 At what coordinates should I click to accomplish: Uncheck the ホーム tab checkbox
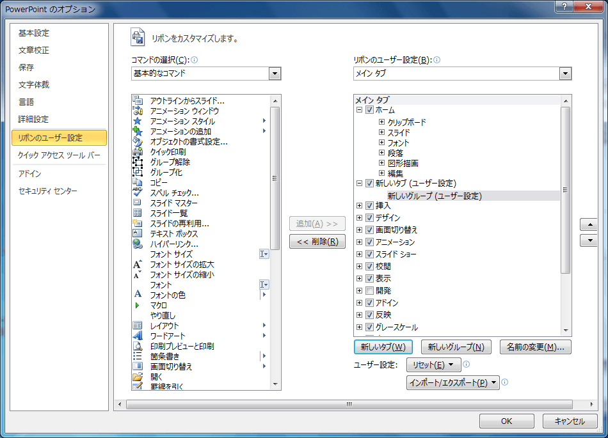[369, 110]
